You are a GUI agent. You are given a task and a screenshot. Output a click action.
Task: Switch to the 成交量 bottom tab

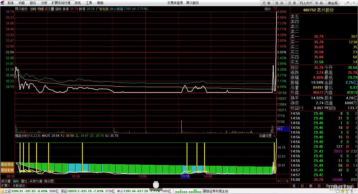(6, 181)
